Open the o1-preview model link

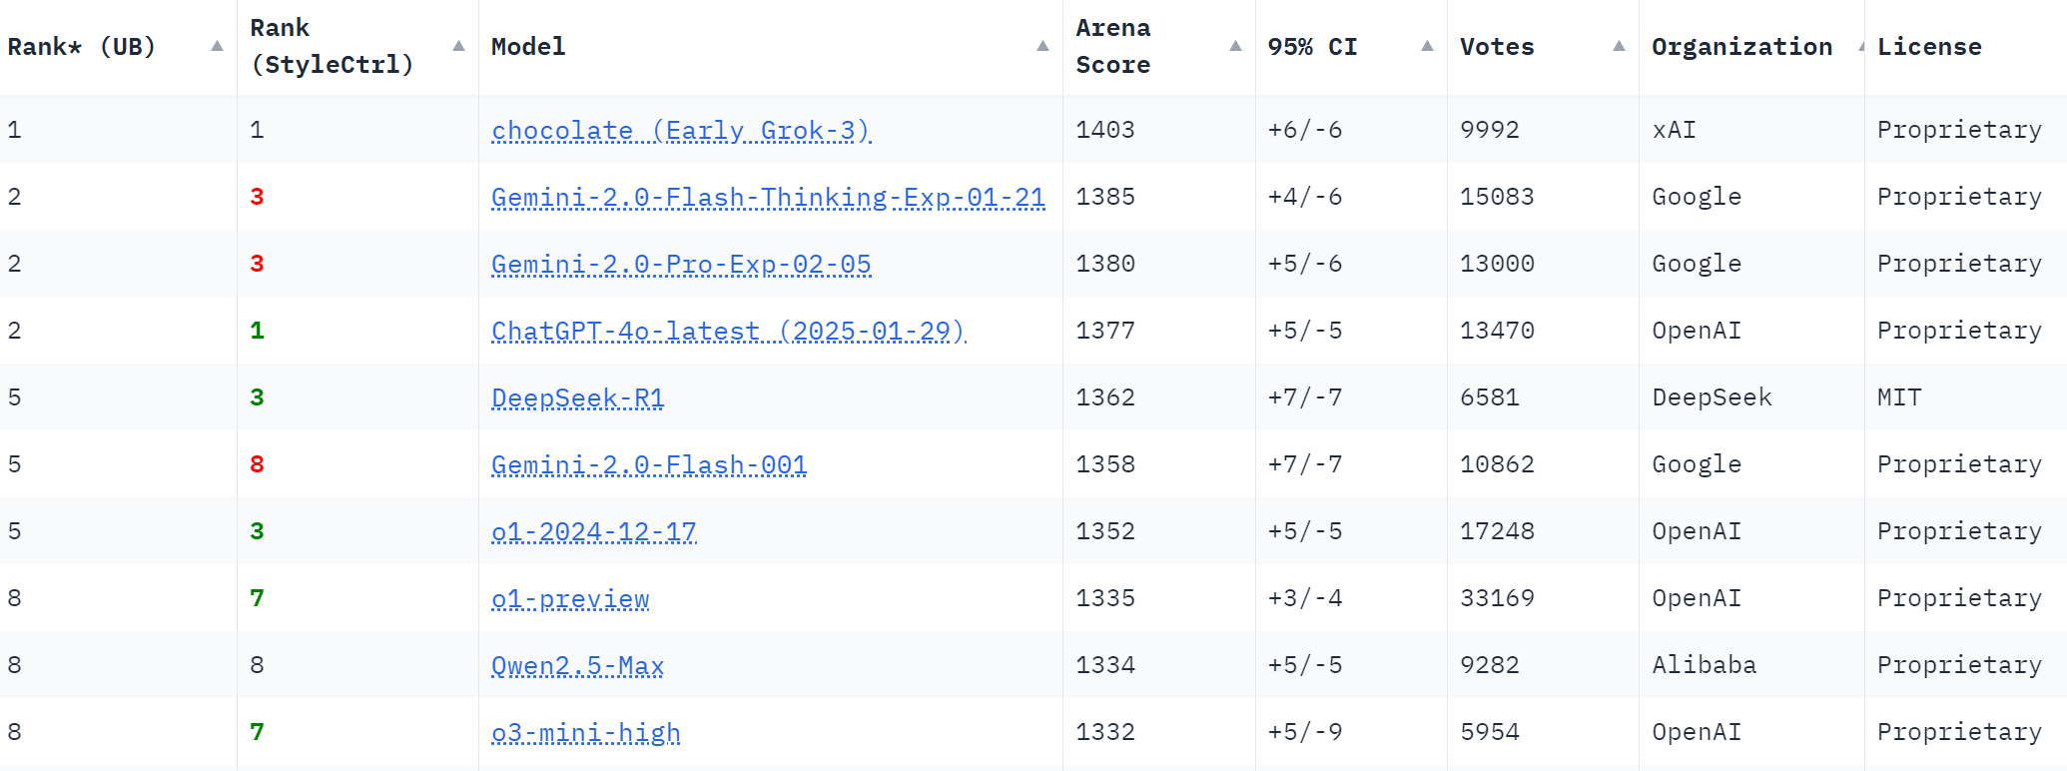tap(570, 599)
